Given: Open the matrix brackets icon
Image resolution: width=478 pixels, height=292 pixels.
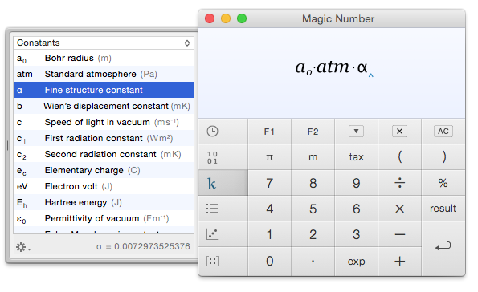Looking at the screenshot, I should coord(212,261).
